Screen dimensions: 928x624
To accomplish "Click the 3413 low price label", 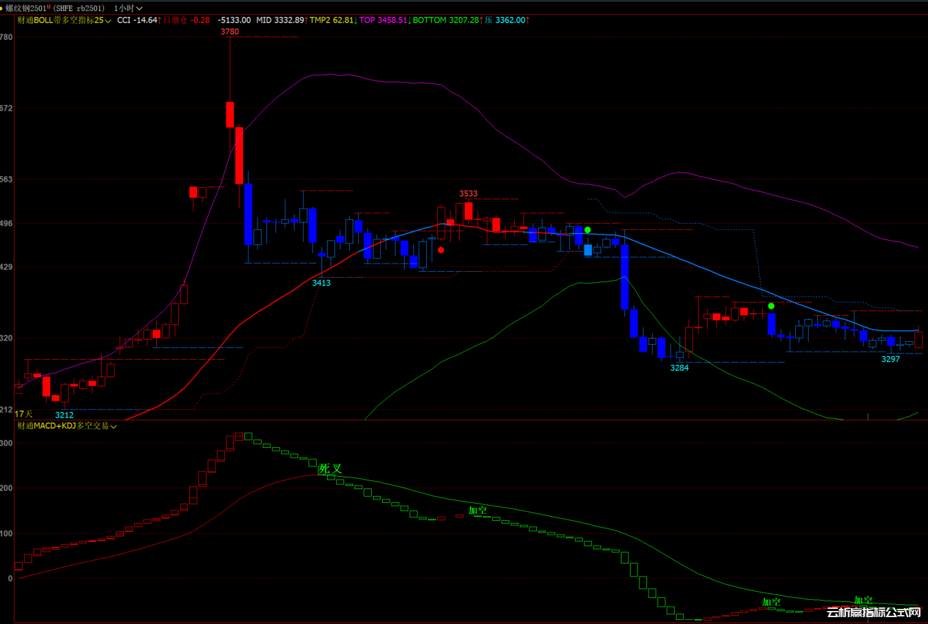I will 321,283.
